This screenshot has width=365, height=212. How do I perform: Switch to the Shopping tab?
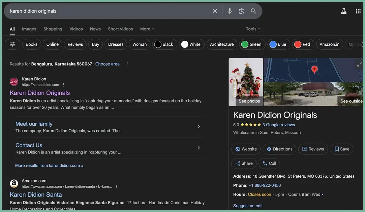53,29
